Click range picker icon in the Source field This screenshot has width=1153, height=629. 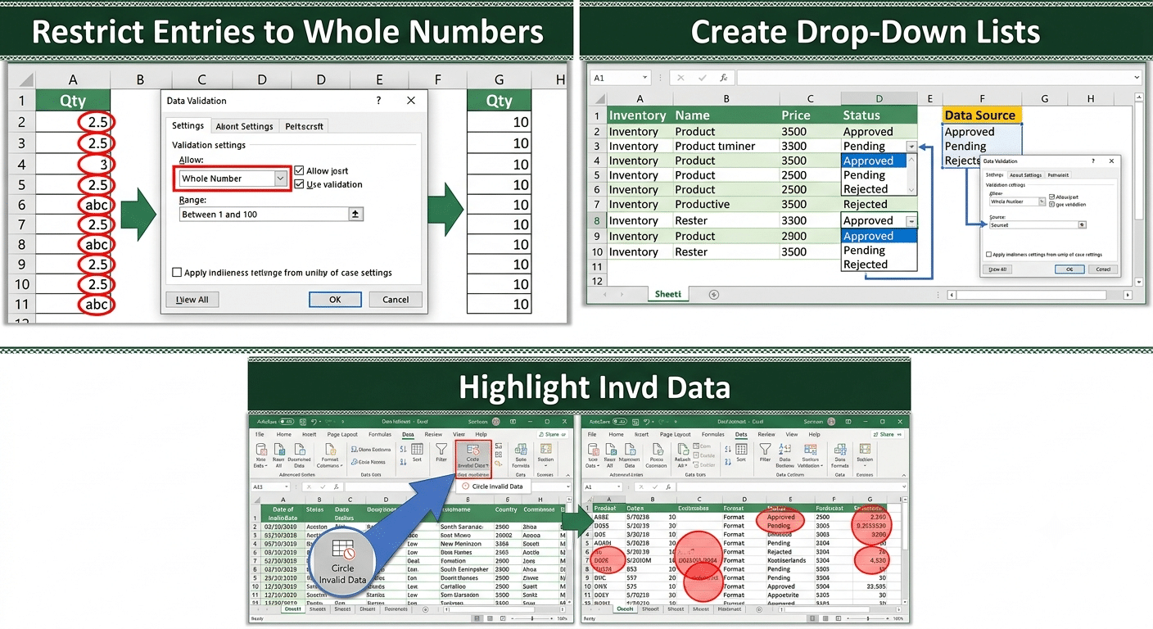click(1082, 224)
